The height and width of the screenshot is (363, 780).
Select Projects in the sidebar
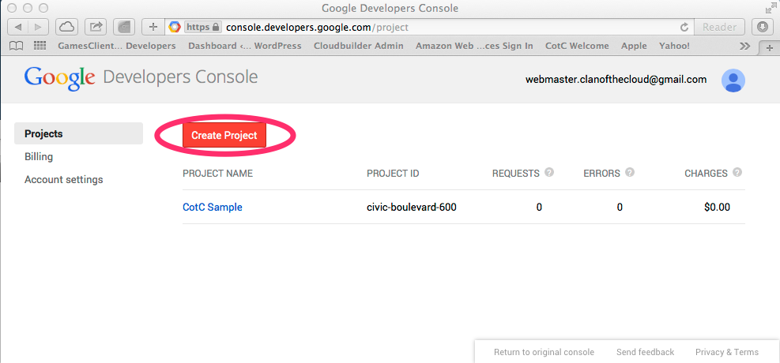[78, 133]
